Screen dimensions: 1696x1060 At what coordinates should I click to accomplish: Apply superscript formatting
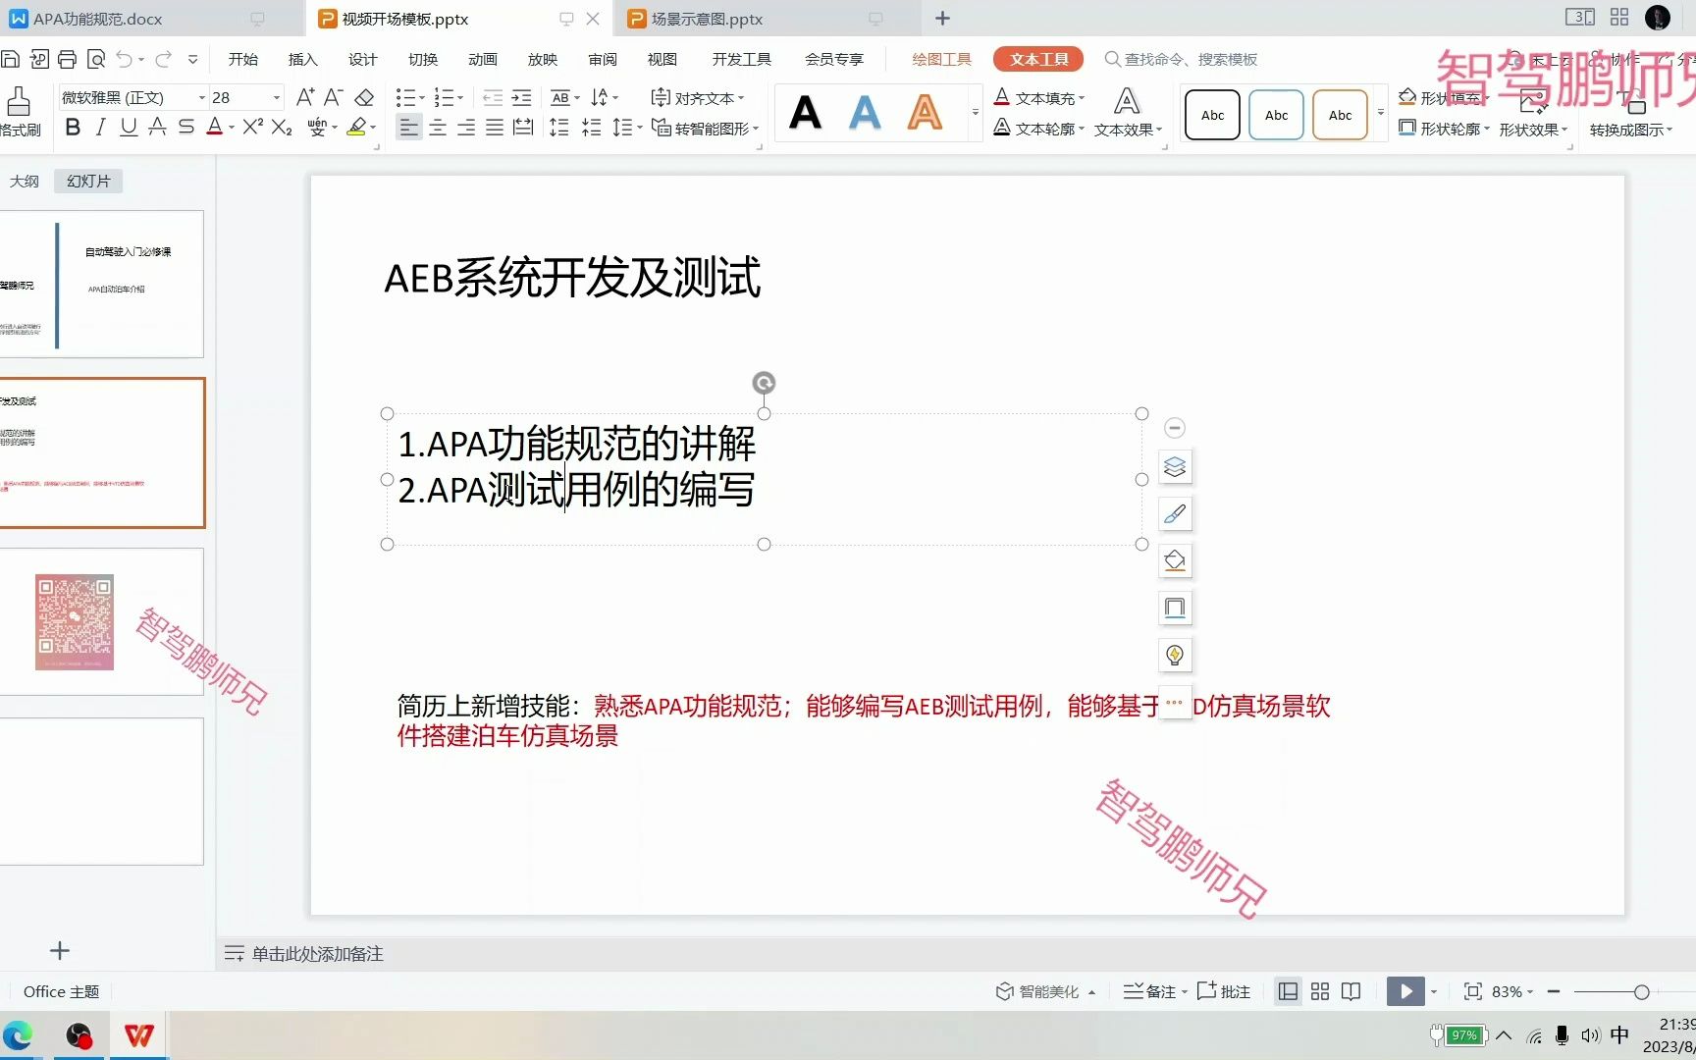click(x=253, y=128)
